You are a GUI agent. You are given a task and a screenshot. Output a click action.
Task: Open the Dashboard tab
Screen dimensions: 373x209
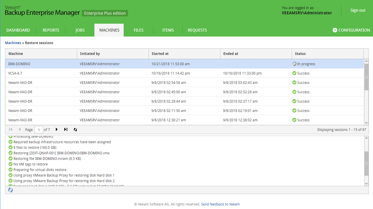click(x=18, y=30)
